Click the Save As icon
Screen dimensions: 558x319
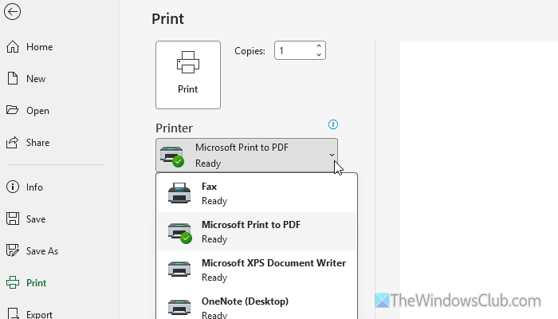point(13,250)
